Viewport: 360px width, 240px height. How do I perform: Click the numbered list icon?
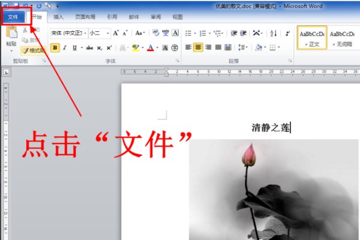pyautogui.click(x=203, y=34)
